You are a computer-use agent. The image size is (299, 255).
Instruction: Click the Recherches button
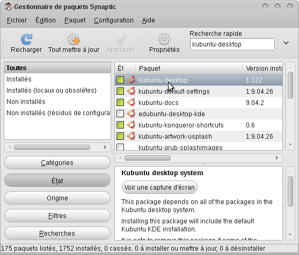click(57, 234)
